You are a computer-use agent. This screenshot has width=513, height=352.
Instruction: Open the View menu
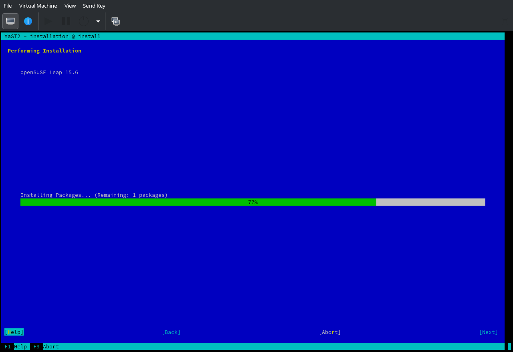pos(70,6)
